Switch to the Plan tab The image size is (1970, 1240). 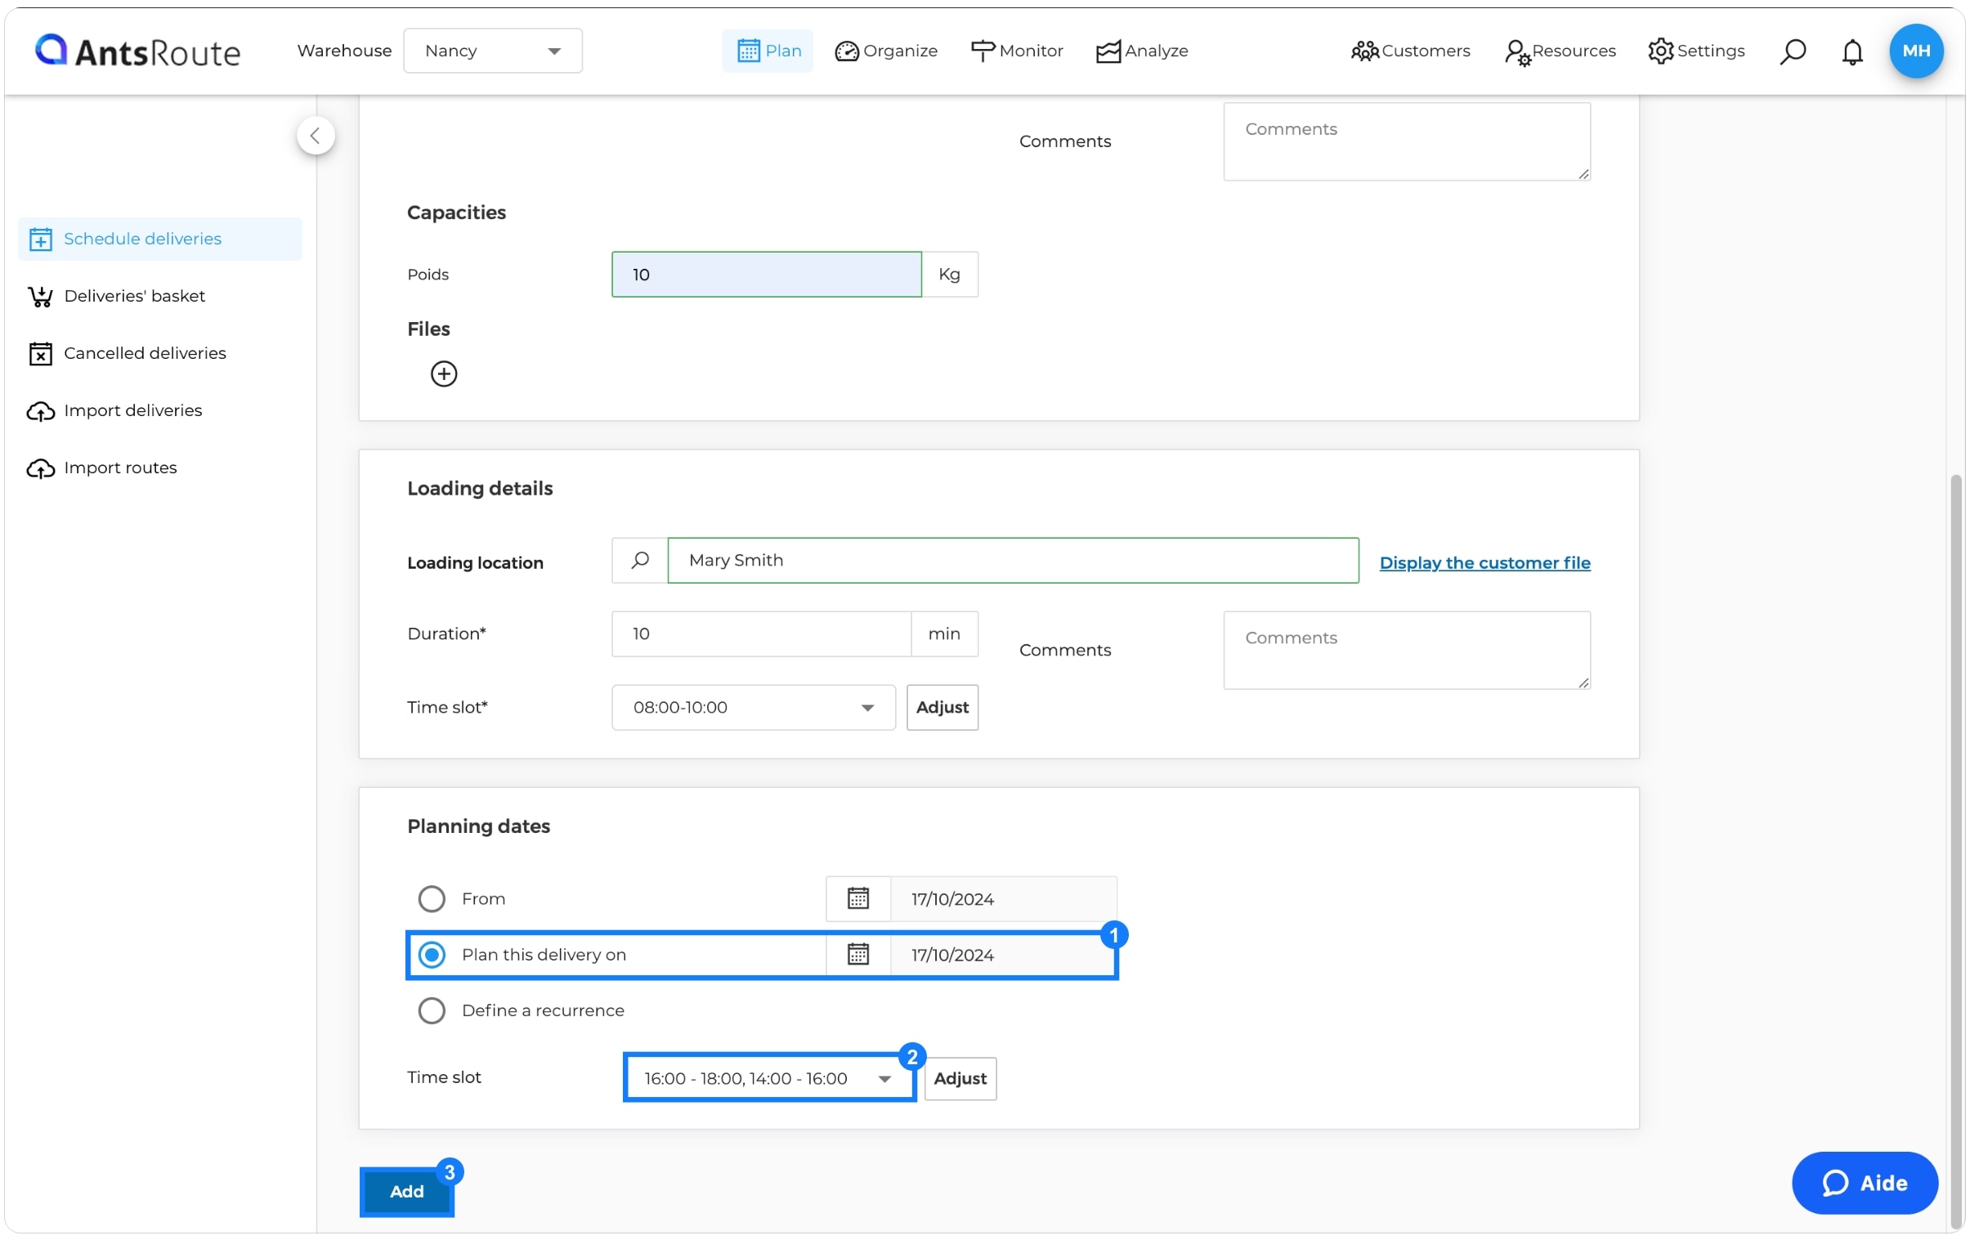768,51
